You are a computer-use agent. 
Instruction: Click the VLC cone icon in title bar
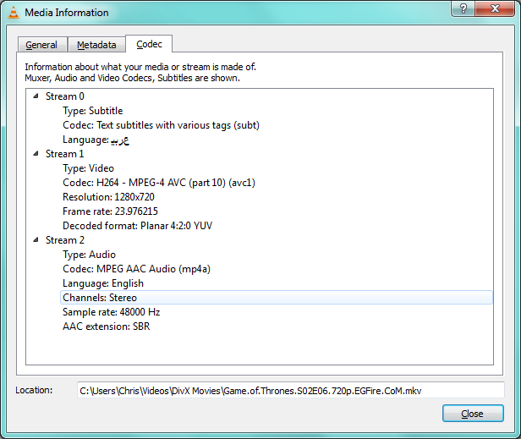[x=14, y=13]
